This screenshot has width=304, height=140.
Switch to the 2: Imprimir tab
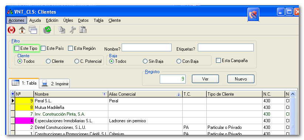[x=55, y=83]
